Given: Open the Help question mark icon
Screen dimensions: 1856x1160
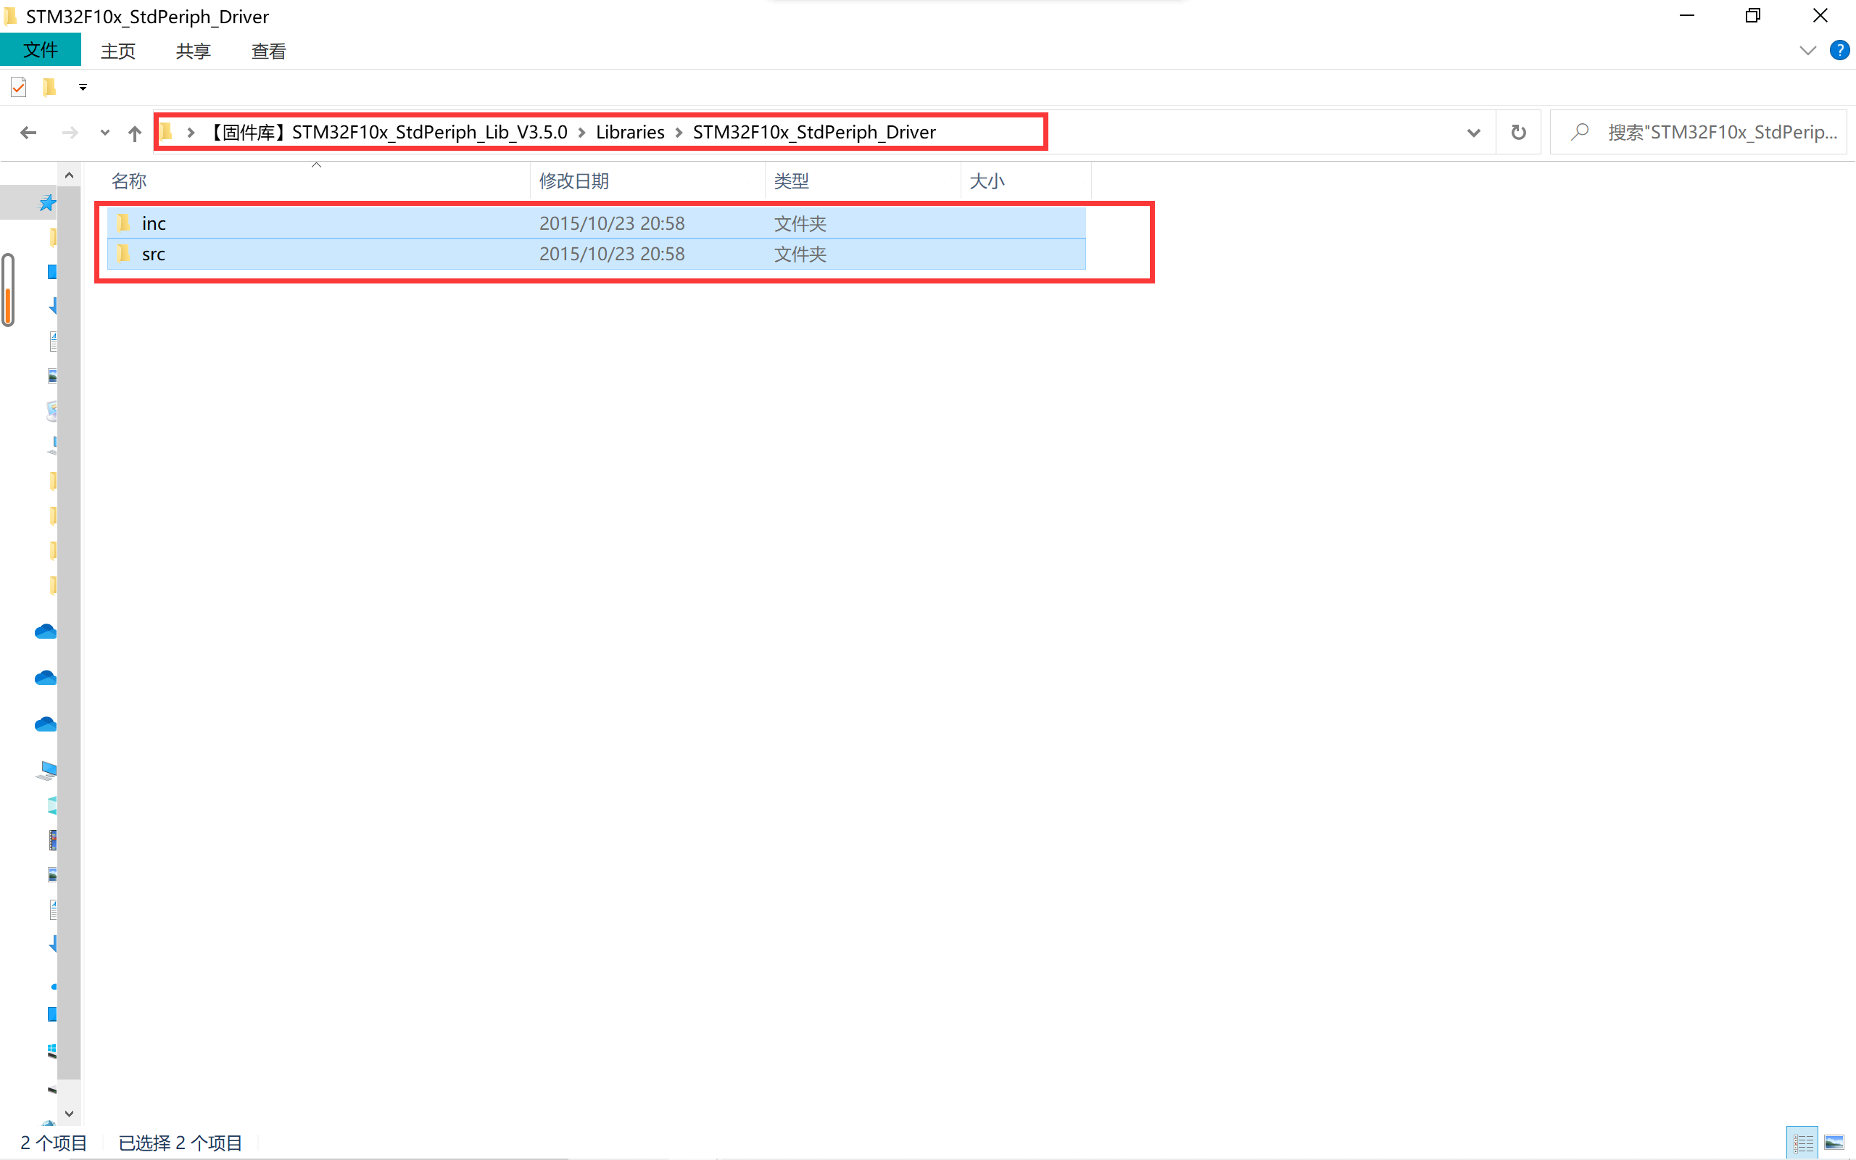Looking at the screenshot, I should coord(1839,51).
